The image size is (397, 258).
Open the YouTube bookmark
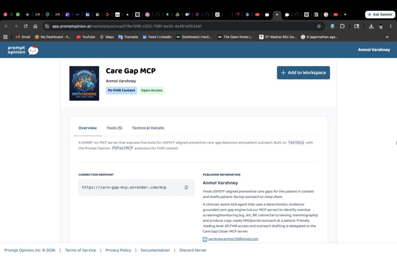coord(86,37)
